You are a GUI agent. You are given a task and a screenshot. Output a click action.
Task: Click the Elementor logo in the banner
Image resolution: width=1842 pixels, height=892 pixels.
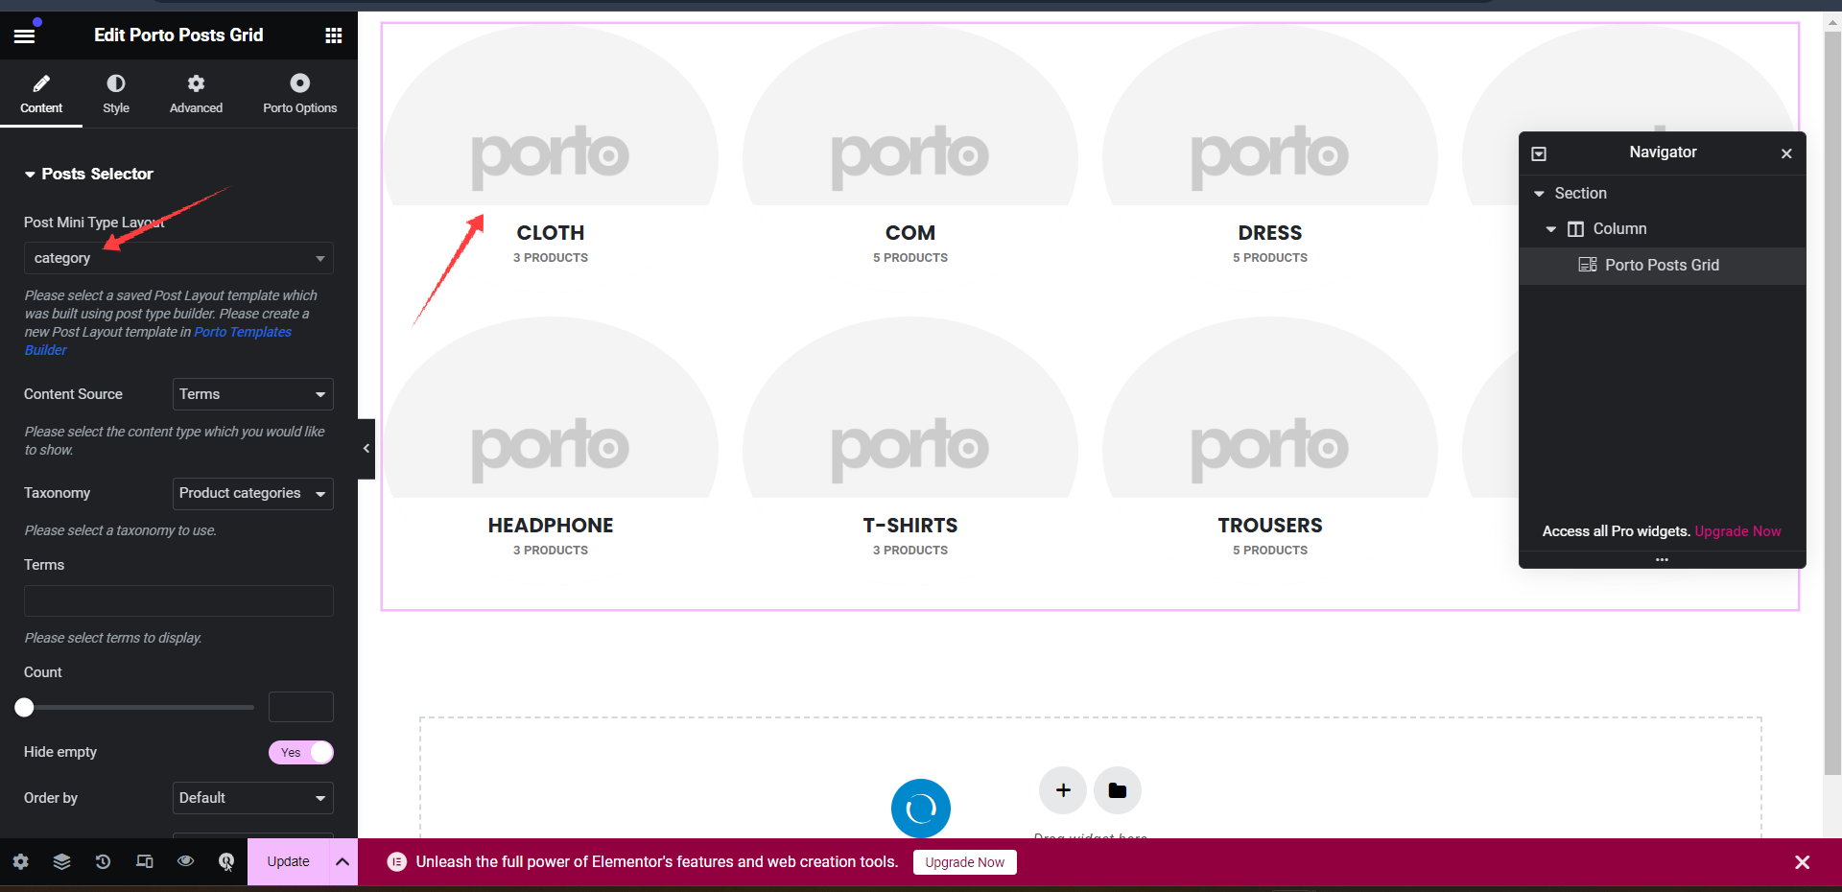396,862
